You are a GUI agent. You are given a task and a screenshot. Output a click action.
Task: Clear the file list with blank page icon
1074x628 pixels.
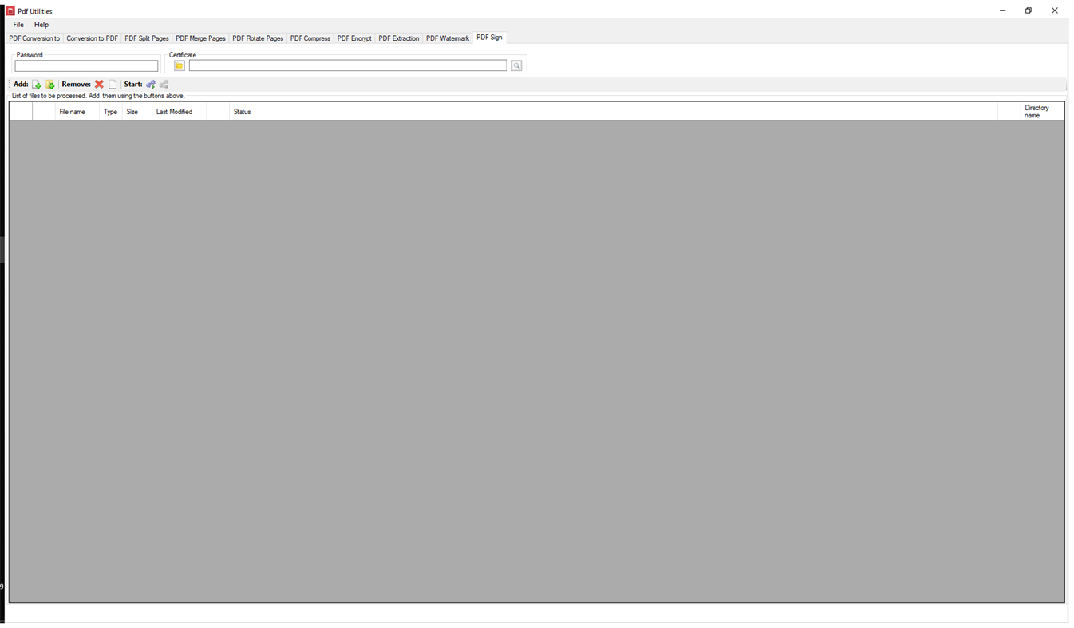(x=113, y=84)
